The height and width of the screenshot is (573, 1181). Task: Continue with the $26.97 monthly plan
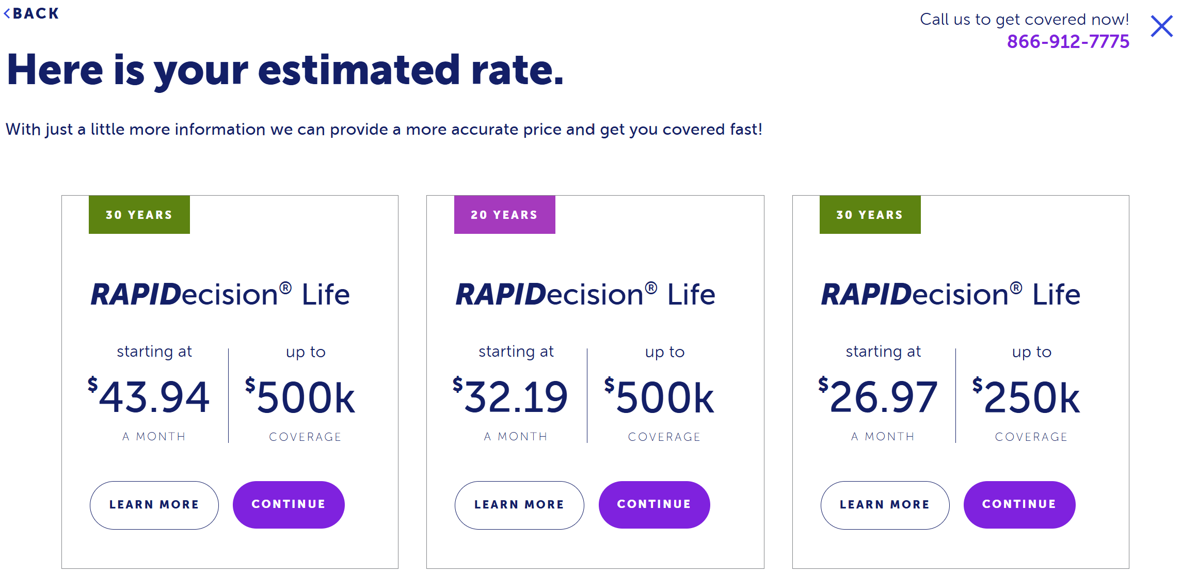coord(1019,504)
